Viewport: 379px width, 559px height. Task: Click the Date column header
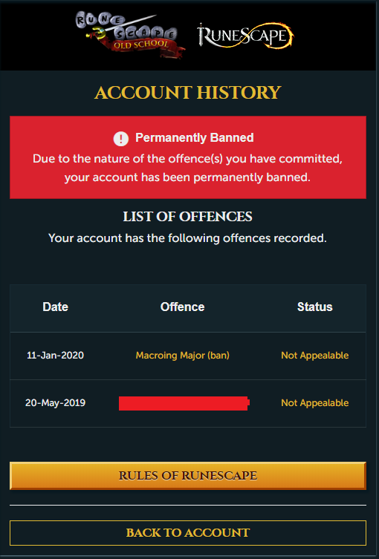pos(55,307)
